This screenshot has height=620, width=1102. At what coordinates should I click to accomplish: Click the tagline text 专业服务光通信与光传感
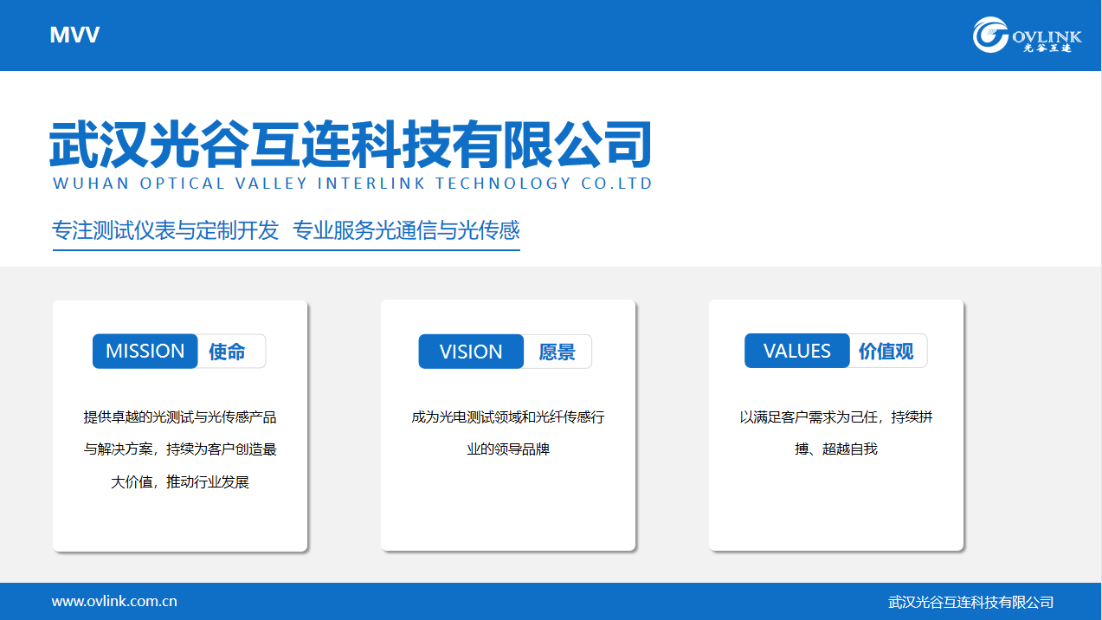pyautogui.click(x=406, y=230)
